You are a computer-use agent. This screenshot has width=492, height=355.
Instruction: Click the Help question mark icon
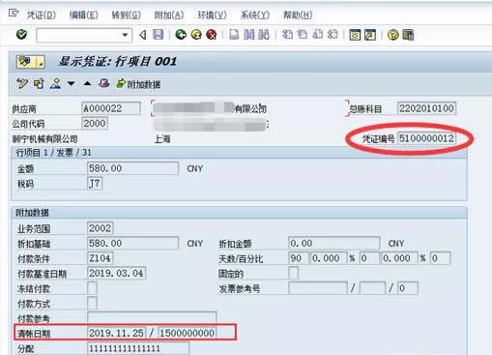click(393, 35)
